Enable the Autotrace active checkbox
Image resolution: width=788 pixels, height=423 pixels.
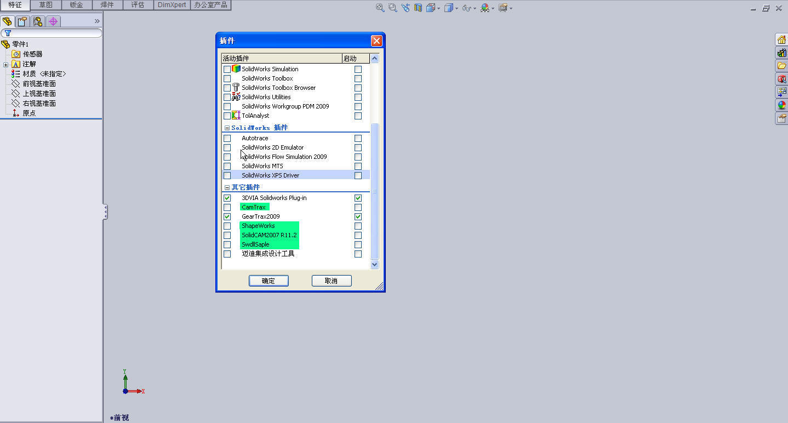click(227, 138)
